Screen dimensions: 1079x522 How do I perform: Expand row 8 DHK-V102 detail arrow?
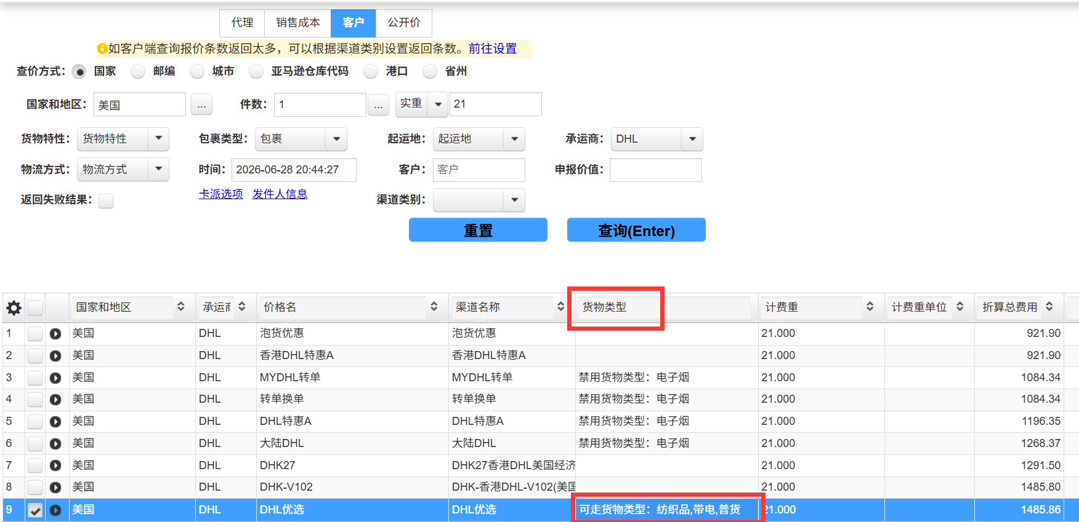pyautogui.click(x=55, y=487)
